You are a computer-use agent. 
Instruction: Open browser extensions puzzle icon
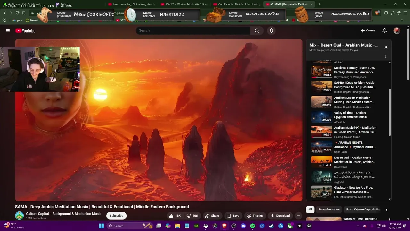point(386,13)
